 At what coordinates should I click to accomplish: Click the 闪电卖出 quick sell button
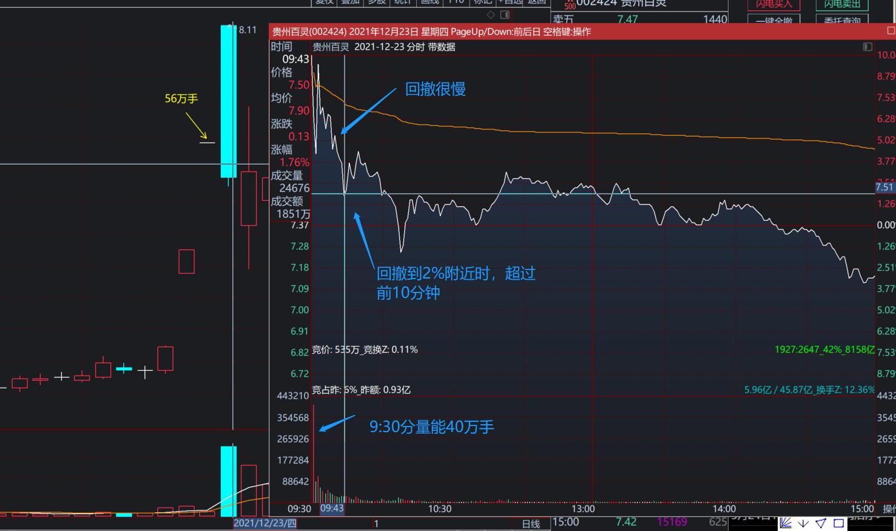click(x=842, y=4)
